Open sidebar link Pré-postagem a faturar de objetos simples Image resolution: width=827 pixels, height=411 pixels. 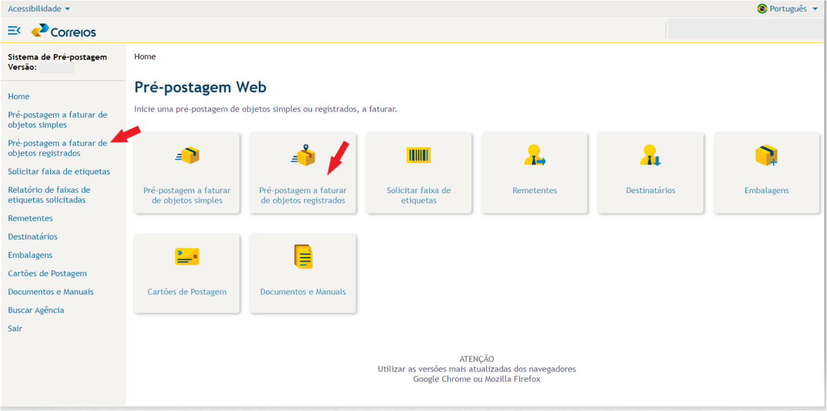coord(57,119)
